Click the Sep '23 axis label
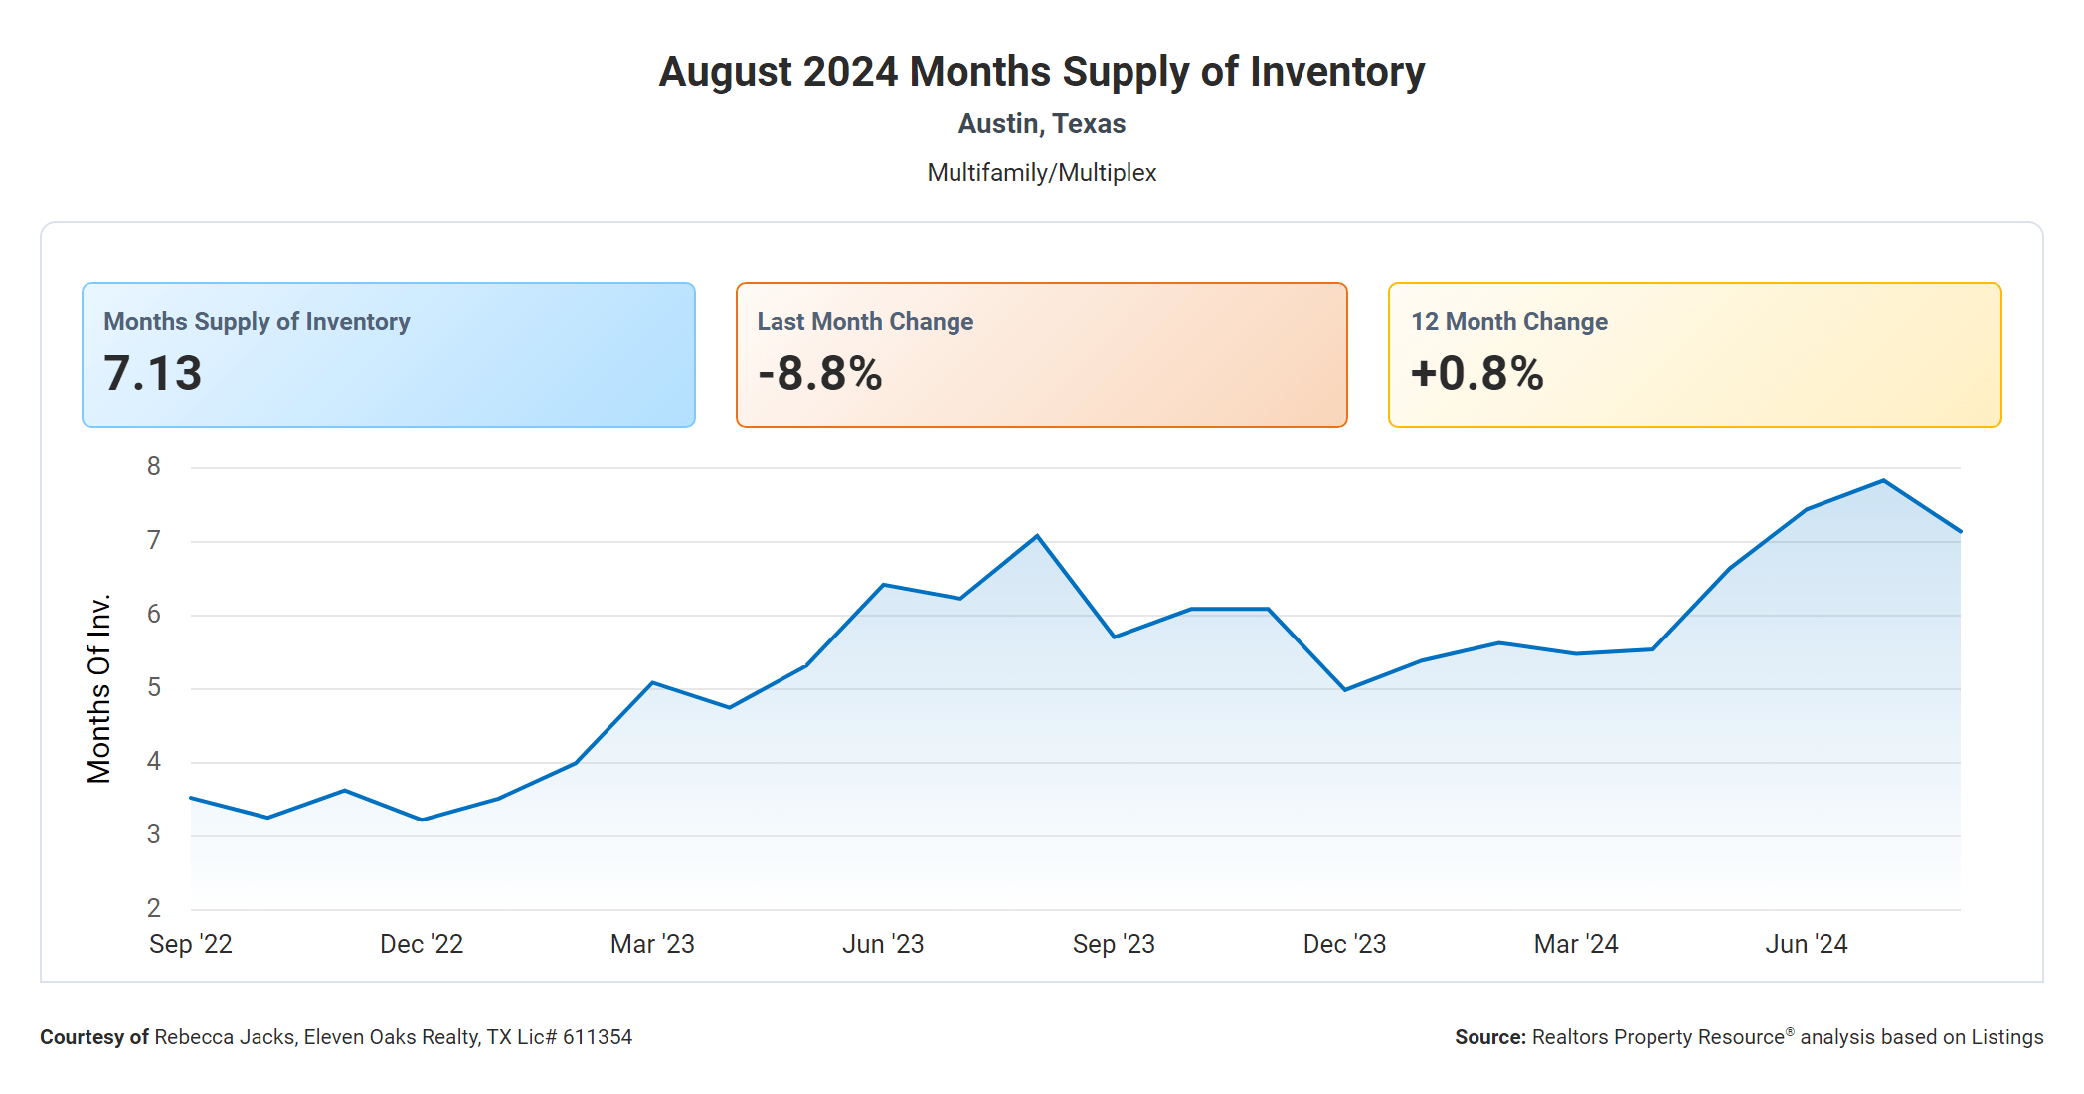This screenshot has height=1094, width=2084. pos(1114,944)
